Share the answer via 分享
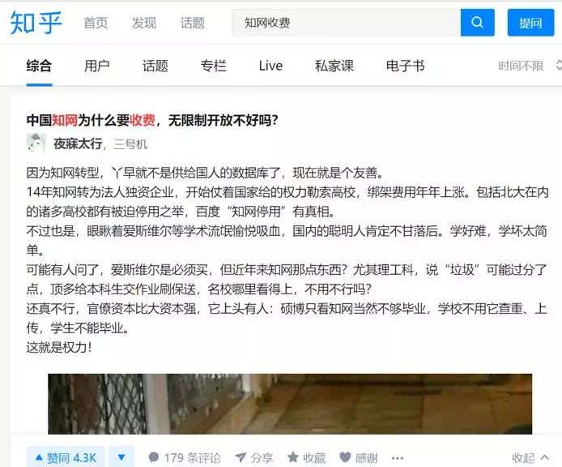562x467 pixels. click(254, 457)
